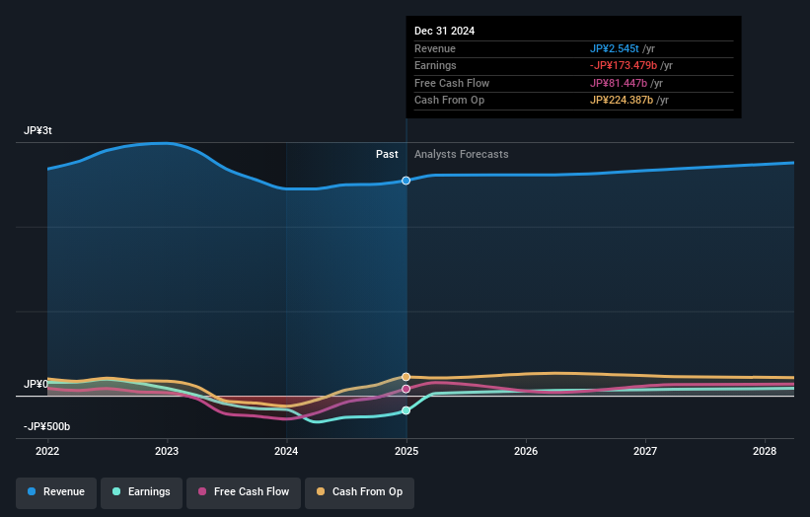Click the pink Free Cash Flow legend dot

coord(202,491)
